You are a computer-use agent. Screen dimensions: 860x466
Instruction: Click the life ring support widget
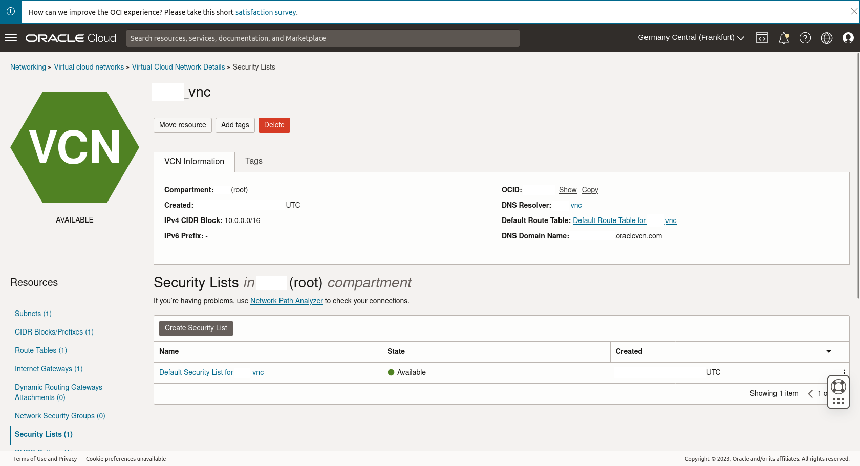point(838,387)
